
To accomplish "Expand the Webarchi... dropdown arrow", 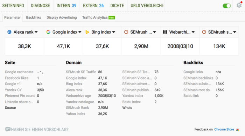I will [x=193, y=32].
